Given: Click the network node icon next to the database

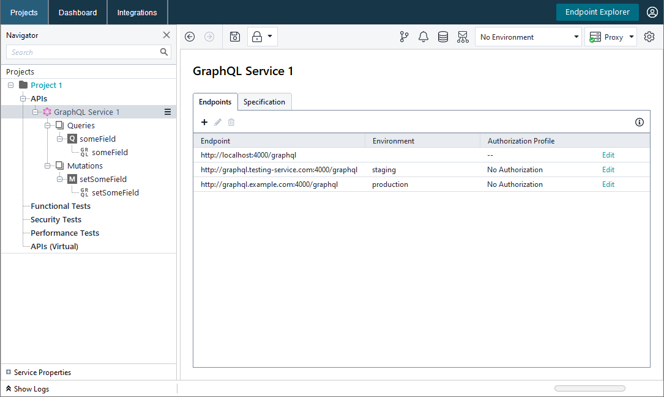Looking at the screenshot, I should [x=463, y=37].
